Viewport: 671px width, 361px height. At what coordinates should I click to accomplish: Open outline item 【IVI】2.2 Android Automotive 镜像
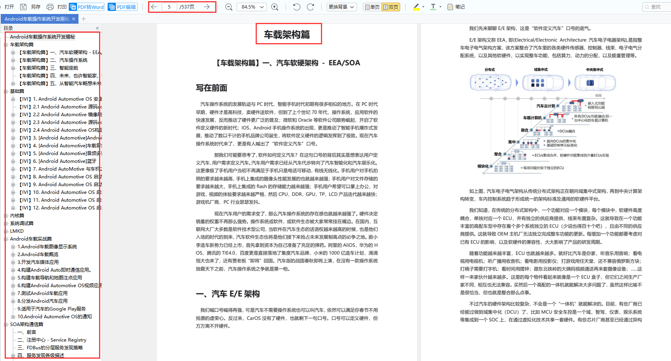pyautogui.click(x=60, y=115)
